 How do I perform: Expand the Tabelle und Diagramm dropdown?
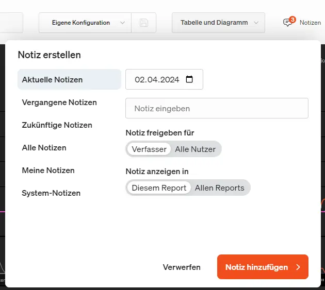pyautogui.click(x=218, y=23)
